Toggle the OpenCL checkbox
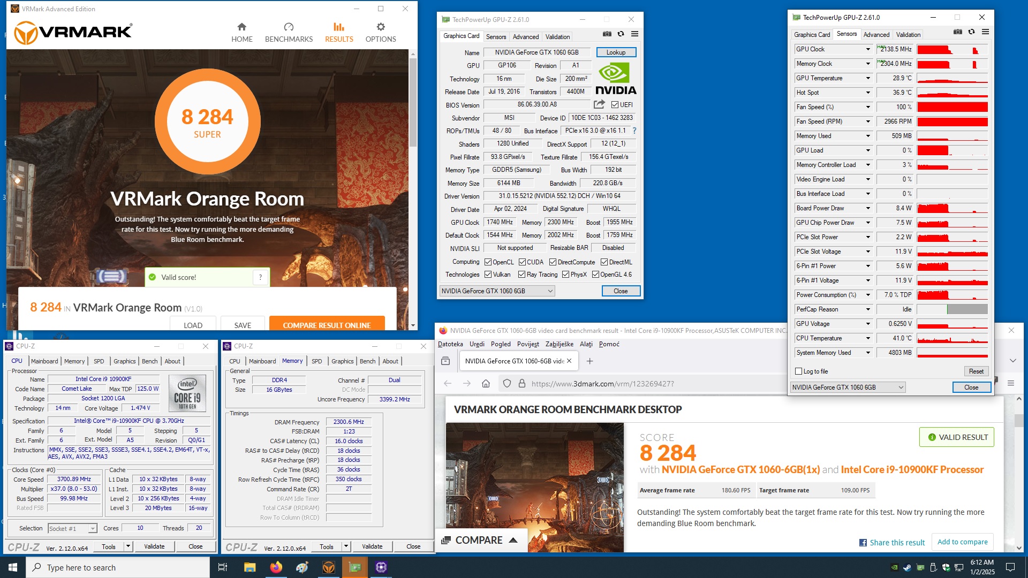 488,262
